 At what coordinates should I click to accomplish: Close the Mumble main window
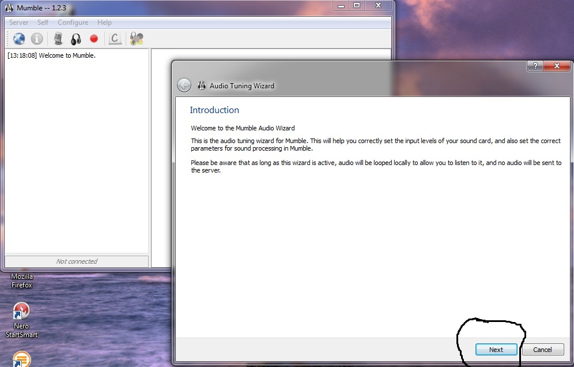point(378,6)
